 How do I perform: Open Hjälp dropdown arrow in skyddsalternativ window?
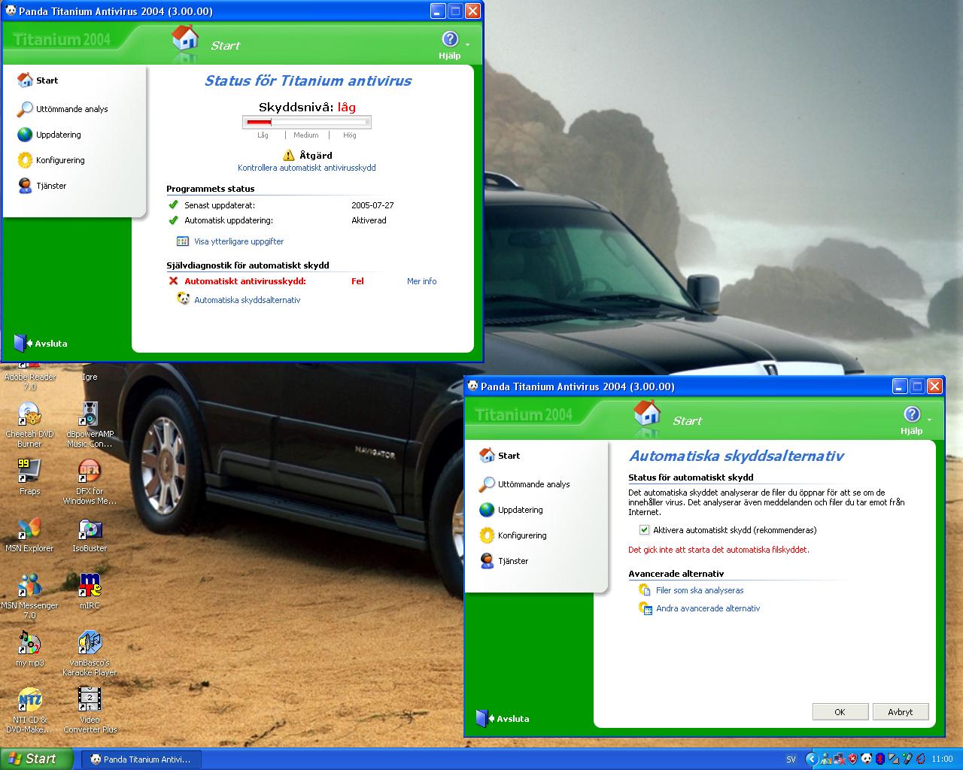tap(929, 420)
